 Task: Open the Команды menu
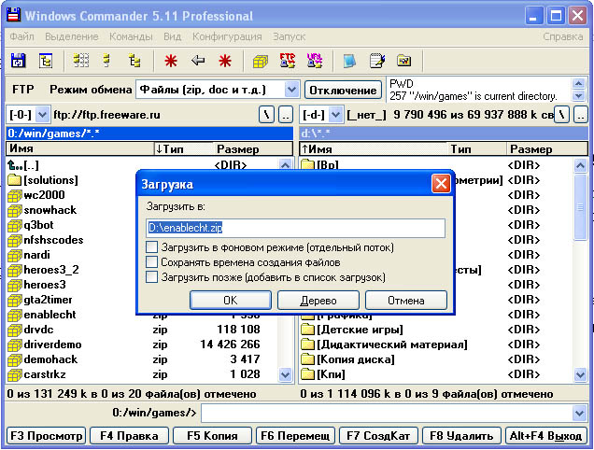coord(131,36)
